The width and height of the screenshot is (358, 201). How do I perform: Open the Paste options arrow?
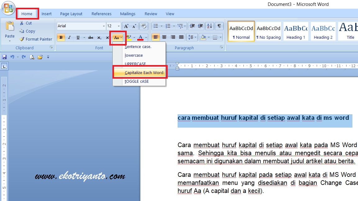[10, 41]
